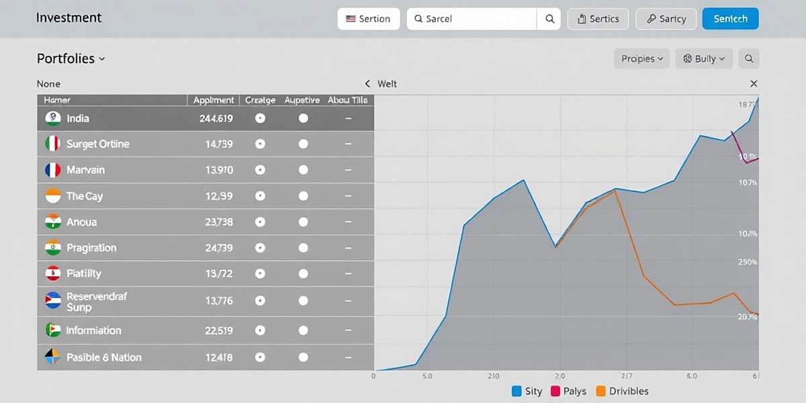The height and width of the screenshot is (403, 806).
Task: Click Anoua's value 23,738
Action: (x=219, y=222)
